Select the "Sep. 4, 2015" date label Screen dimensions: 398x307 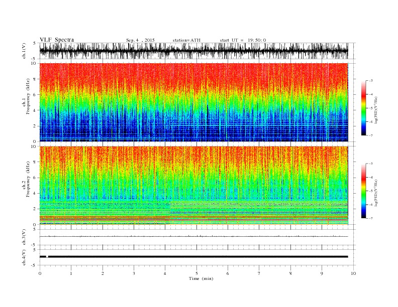click(x=140, y=40)
